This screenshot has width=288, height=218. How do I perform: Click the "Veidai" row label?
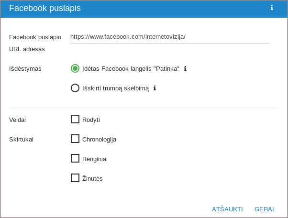click(x=18, y=120)
